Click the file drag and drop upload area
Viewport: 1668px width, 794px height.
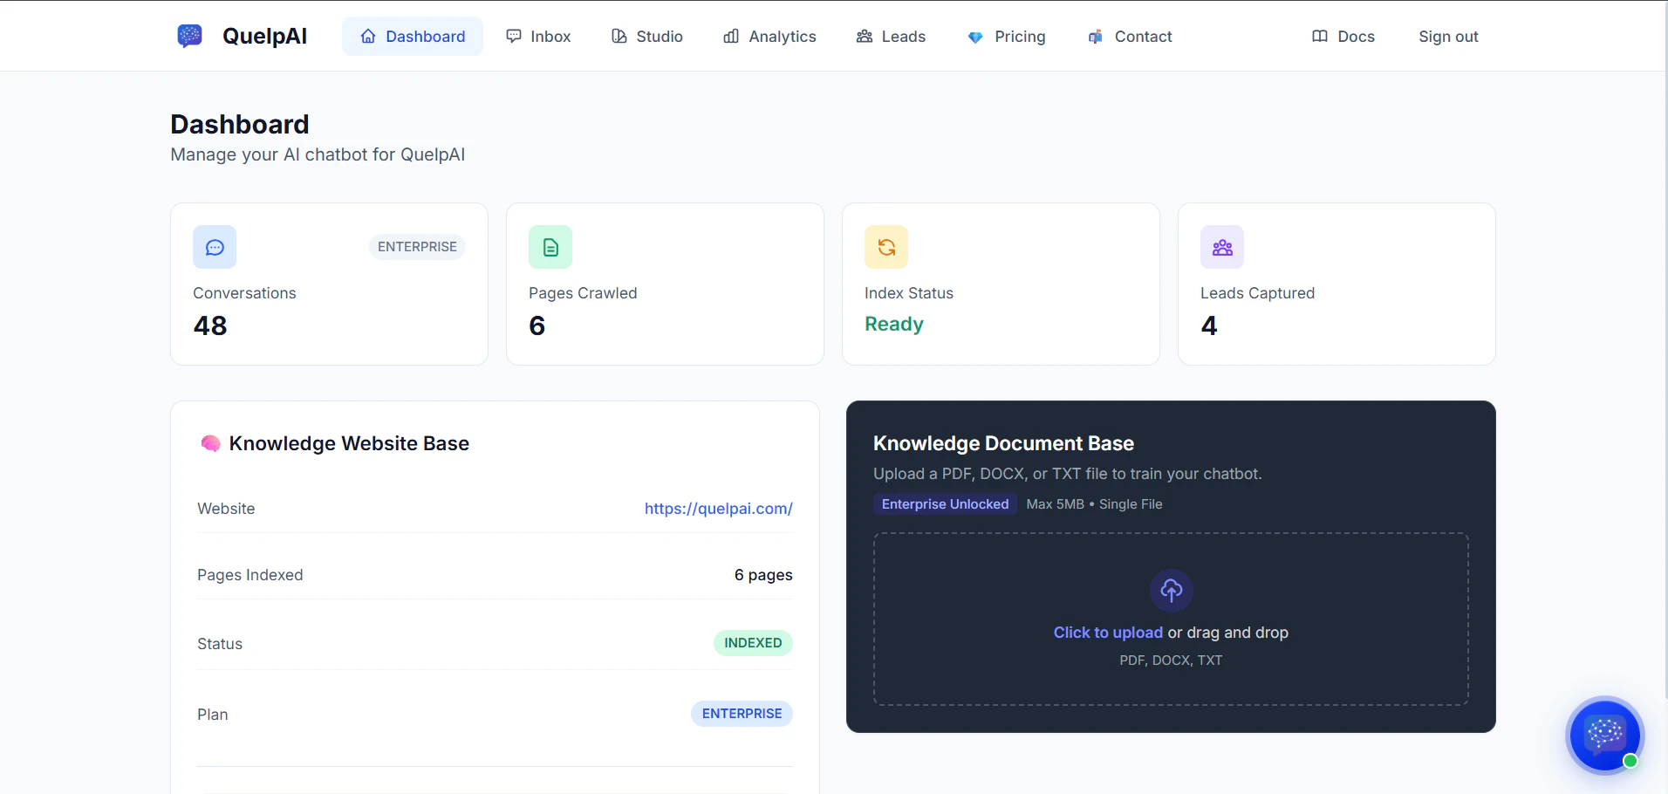(x=1171, y=619)
